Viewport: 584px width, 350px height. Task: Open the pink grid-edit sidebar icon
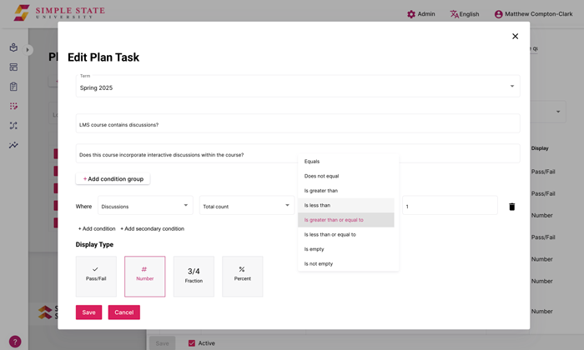pos(13,106)
